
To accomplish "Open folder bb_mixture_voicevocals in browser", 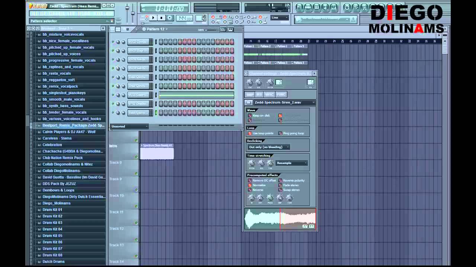I will click(x=63, y=34).
